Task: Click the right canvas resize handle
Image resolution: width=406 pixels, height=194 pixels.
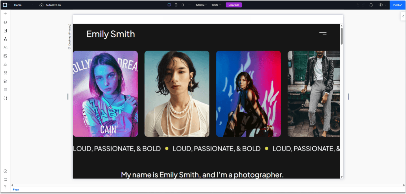Action: [348, 96]
